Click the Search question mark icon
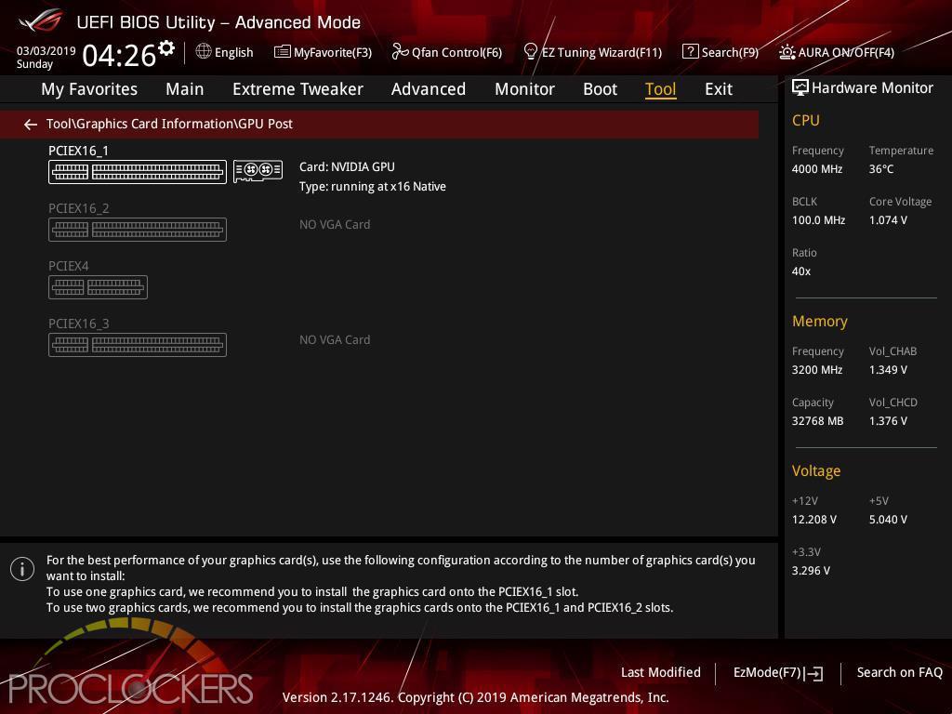 pyautogui.click(x=691, y=52)
